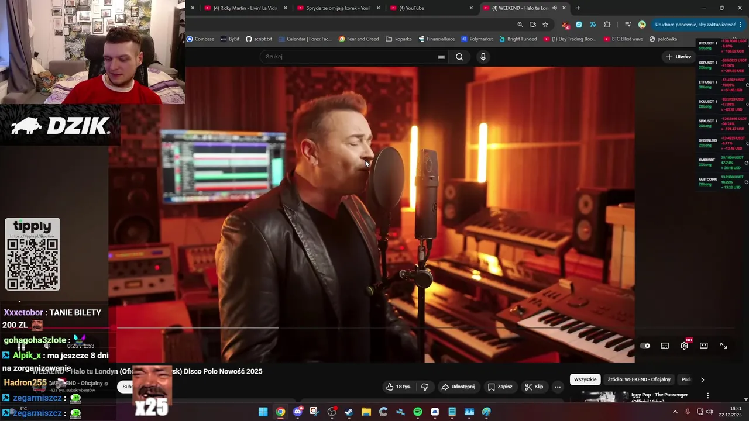Open a new browser tab
Screen dimensions: 749x421
pyautogui.click(x=578, y=8)
